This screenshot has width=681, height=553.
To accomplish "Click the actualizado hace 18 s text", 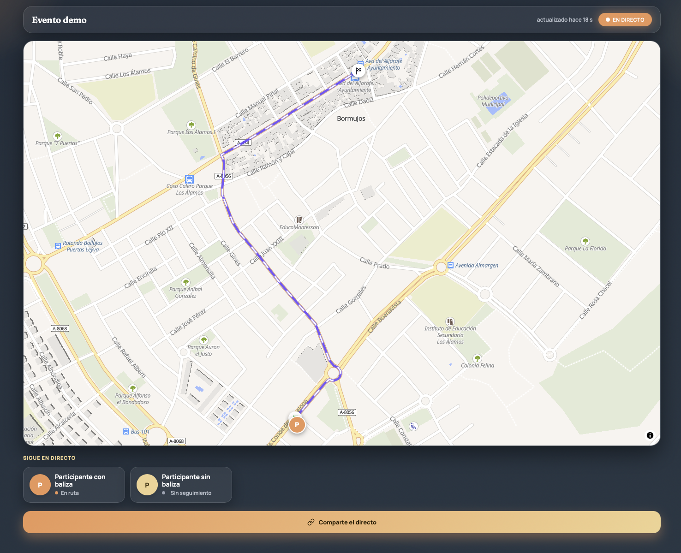I will pyautogui.click(x=564, y=20).
